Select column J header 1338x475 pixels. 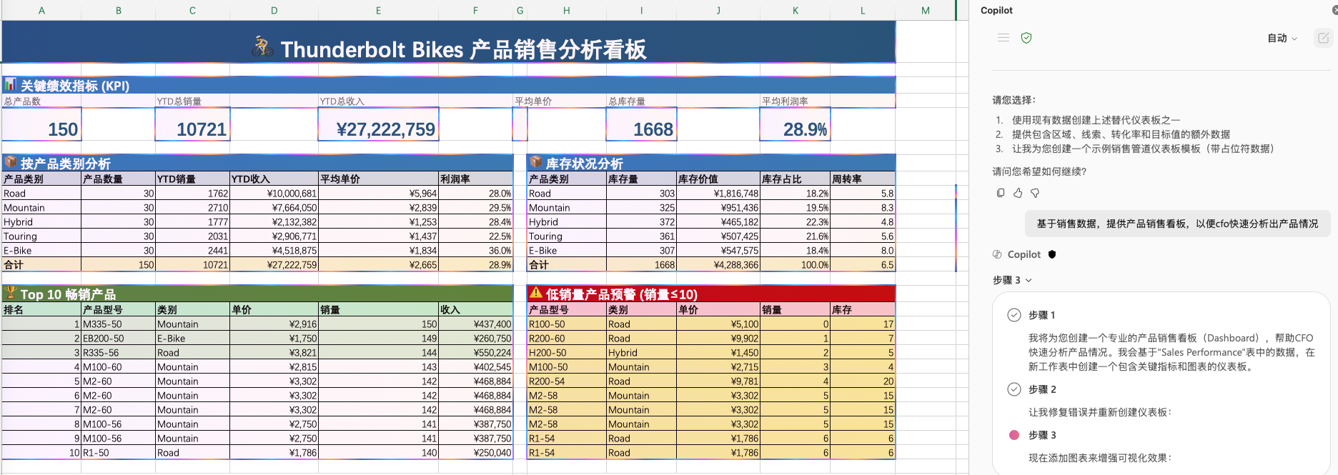pos(718,10)
